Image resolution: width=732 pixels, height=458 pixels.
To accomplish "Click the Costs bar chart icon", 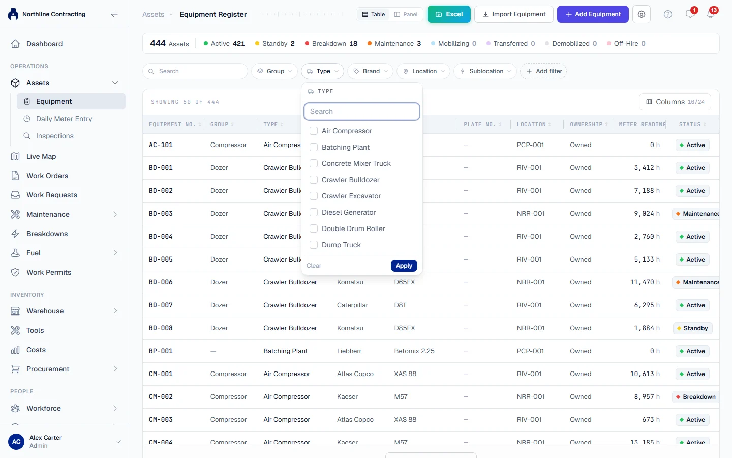I will [15, 350].
